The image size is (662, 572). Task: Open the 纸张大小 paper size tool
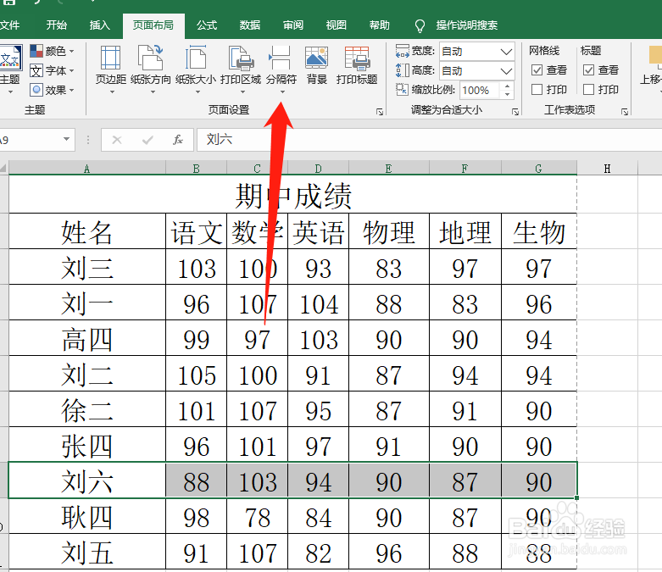[196, 69]
